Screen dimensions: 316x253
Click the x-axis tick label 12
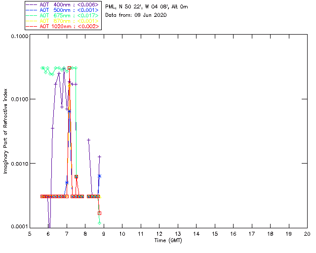click(x=159, y=234)
